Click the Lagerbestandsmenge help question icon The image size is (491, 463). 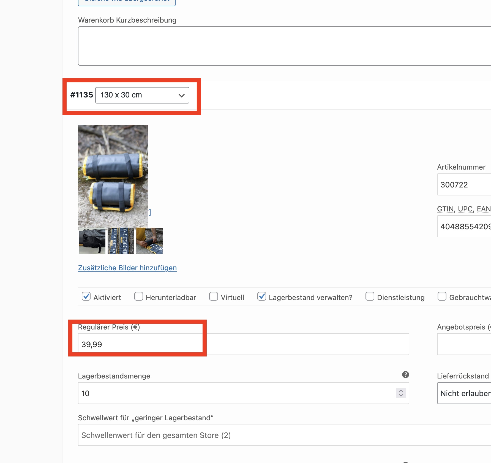(x=405, y=375)
